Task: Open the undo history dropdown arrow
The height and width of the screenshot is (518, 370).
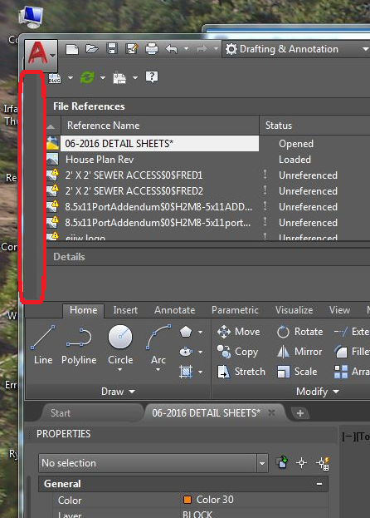Action: pyautogui.click(x=186, y=49)
